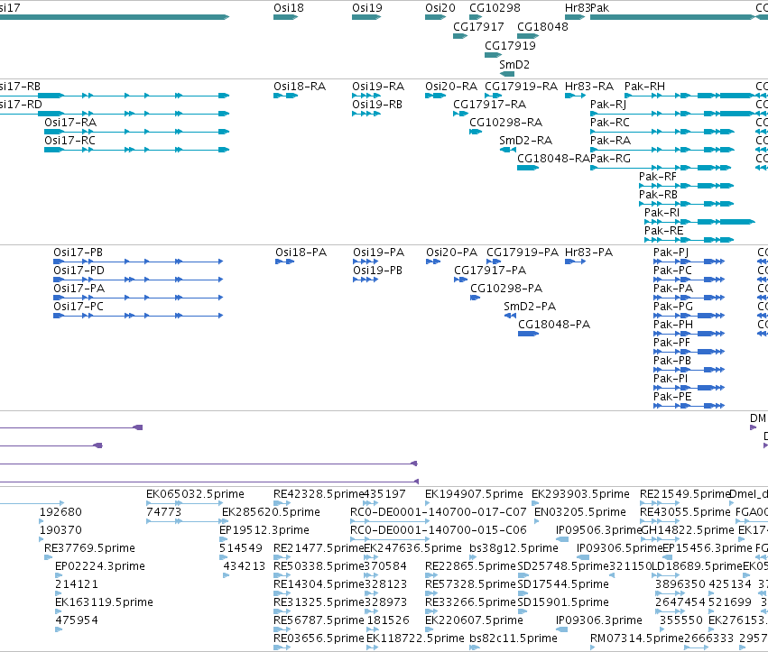
Task: Select the Pak-PG protein label
Action: 673,308
